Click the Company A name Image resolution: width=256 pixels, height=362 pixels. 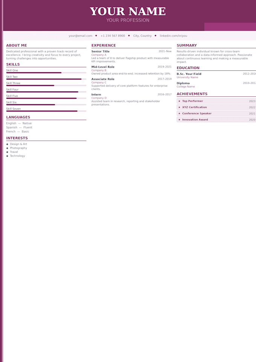pyautogui.click(x=99, y=55)
